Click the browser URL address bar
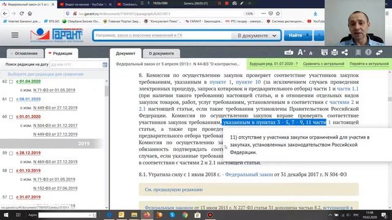The height and width of the screenshot is (220, 392). (x=160, y=13)
